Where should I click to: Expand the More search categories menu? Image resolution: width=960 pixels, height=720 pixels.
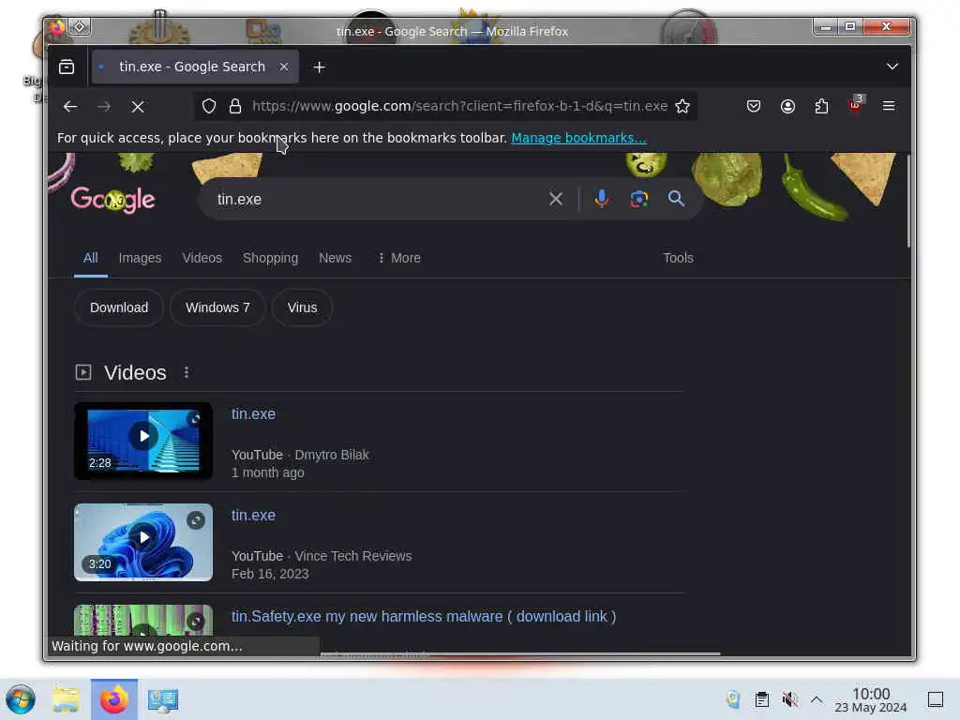click(x=398, y=258)
